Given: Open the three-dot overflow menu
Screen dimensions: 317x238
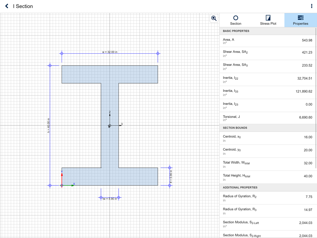Looking at the screenshot, I should click(x=312, y=6).
